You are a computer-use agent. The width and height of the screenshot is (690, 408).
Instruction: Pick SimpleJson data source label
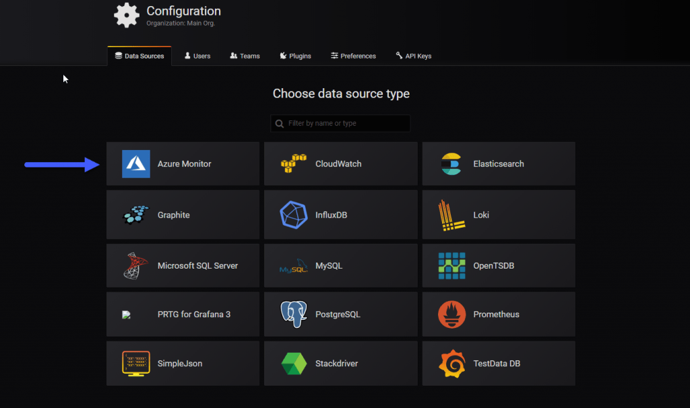tap(180, 364)
